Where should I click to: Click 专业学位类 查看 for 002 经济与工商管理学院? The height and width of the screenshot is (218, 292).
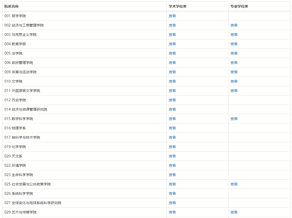tap(234, 25)
